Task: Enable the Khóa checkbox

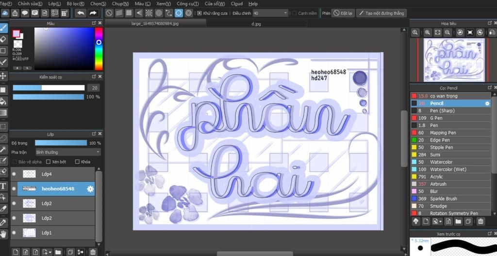Action: [77, 162]
